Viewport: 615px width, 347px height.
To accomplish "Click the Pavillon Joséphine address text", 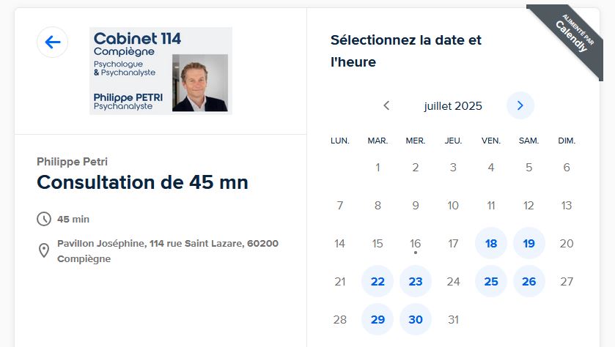I will pyautogui.click(x=168, y=251).
